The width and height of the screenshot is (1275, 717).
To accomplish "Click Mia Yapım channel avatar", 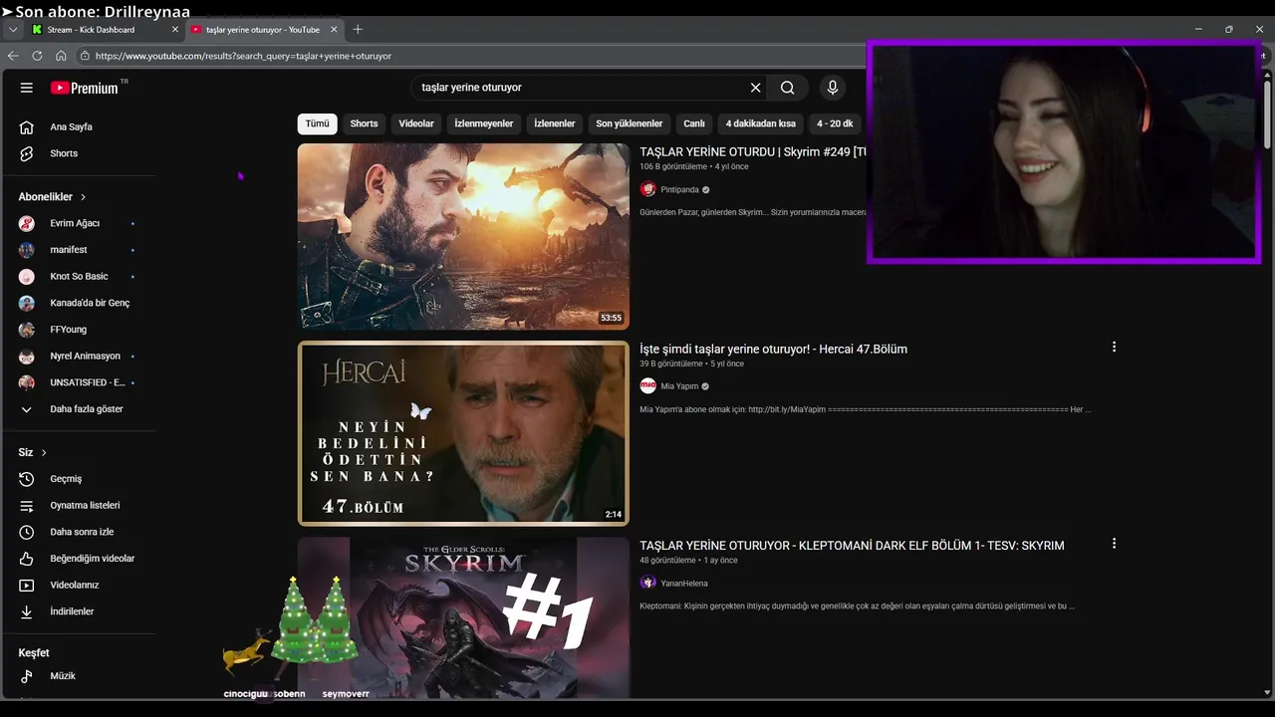I will coord(648,386).
